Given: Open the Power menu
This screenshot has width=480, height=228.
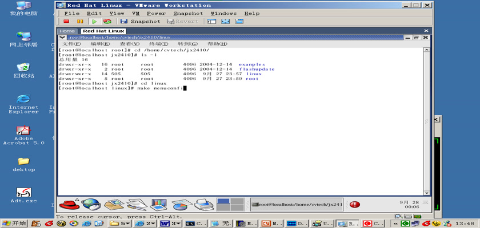Looking at the screenshot, I should tap(156, 13).
